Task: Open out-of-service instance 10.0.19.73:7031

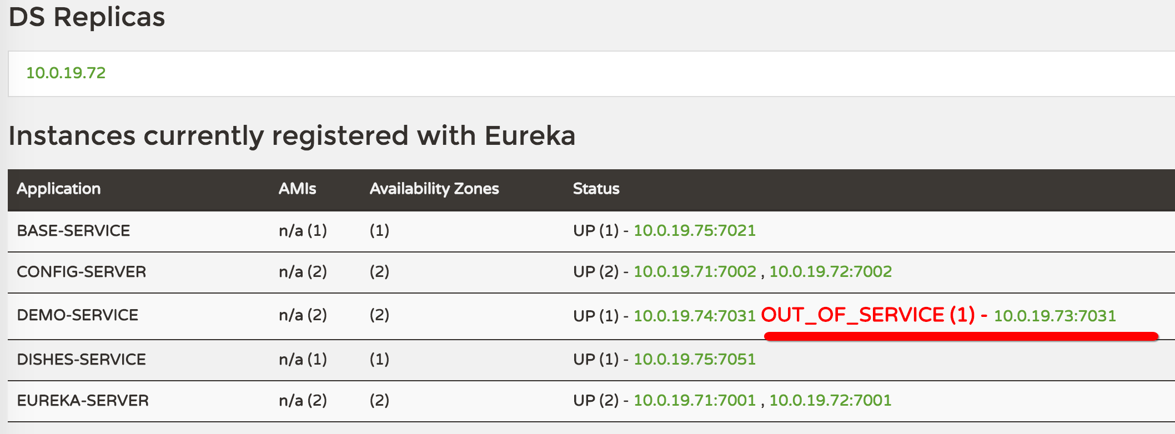Action: click(1055, 316)
